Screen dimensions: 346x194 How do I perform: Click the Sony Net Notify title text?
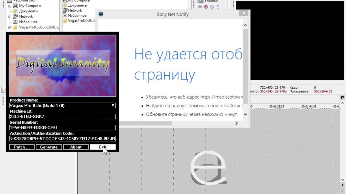click(173, 14)
